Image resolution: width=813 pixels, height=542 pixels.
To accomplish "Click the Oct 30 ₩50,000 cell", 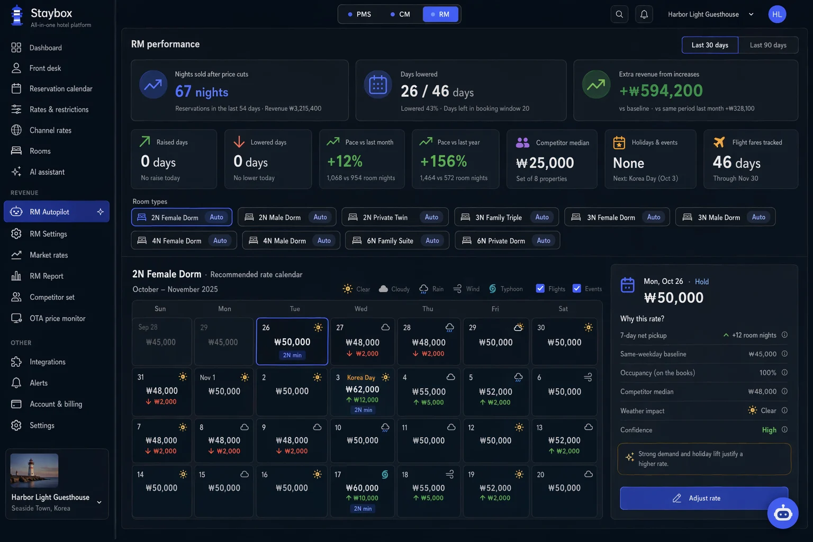I will point(564,341).
